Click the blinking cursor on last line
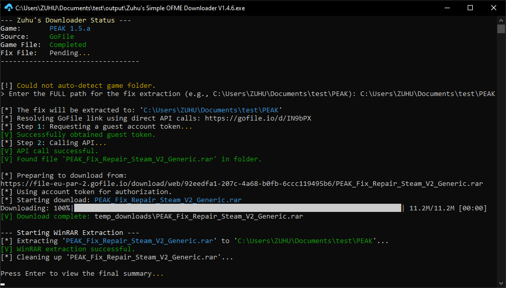Viewport: 506px width, 288px height. [3, 284]
